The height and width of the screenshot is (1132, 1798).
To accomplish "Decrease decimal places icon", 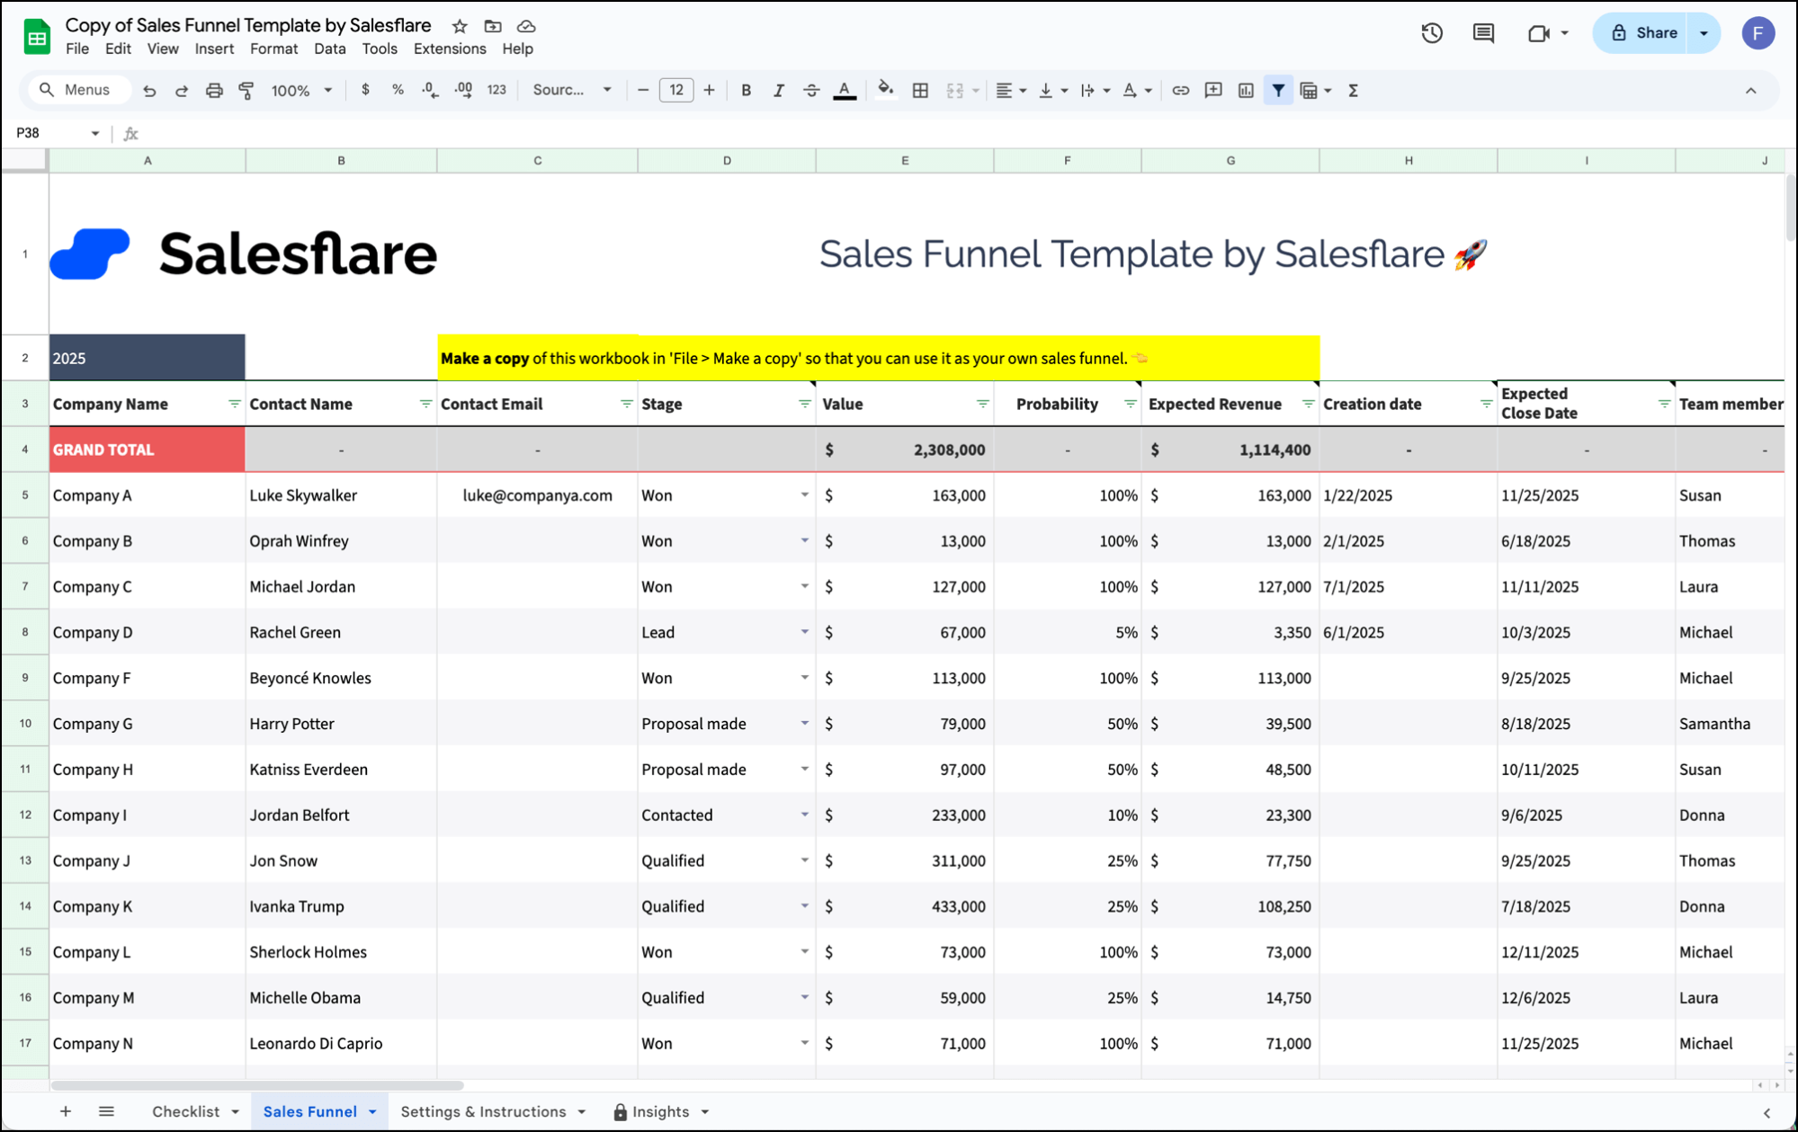I will (430, 90).
